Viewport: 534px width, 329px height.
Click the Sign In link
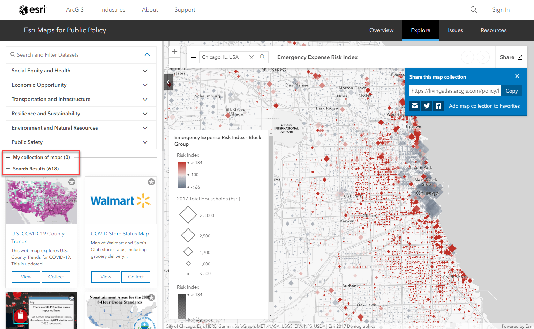point(501,10)
